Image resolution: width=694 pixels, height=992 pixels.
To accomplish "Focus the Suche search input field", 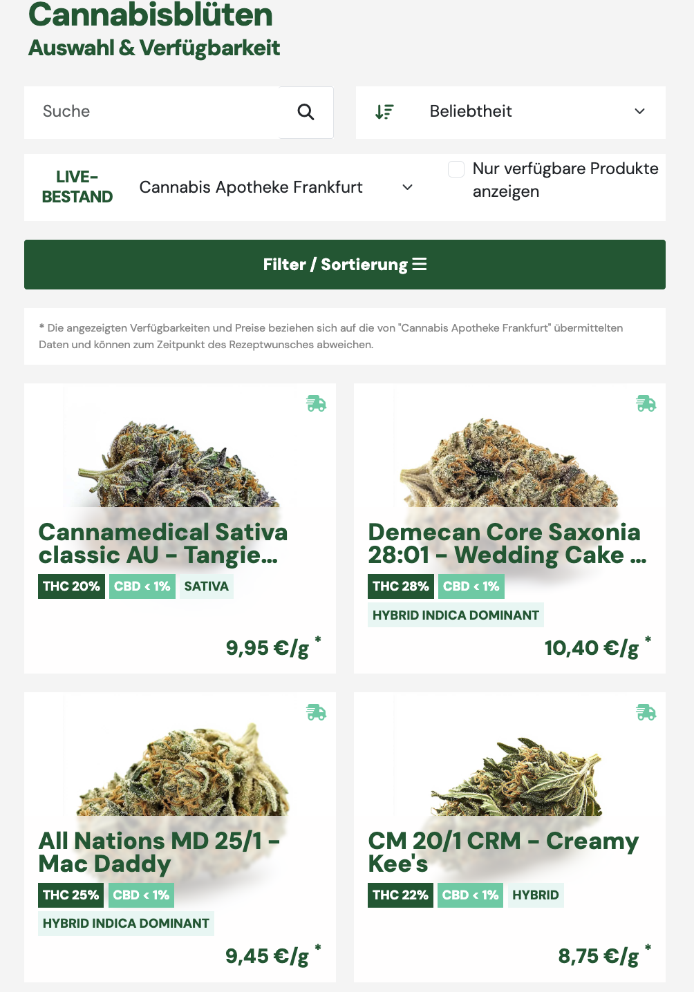I will (152, 112).
